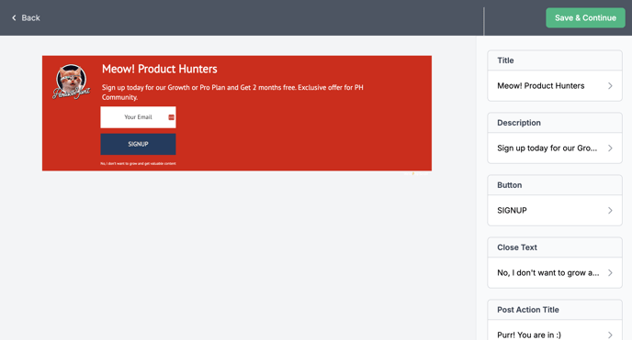Click the Close Text section header

555,247
